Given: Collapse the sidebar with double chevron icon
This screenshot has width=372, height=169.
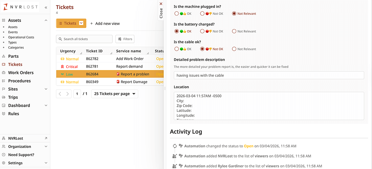Looking at the screenshot, I should tap(46, 7).
